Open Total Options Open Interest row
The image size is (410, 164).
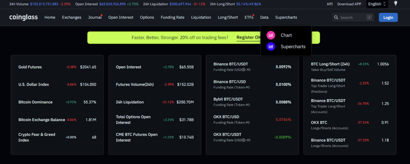tap(155, 120)
